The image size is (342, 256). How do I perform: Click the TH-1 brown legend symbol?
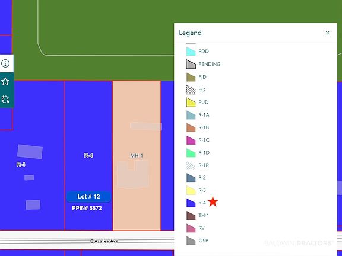pos(191,216)
